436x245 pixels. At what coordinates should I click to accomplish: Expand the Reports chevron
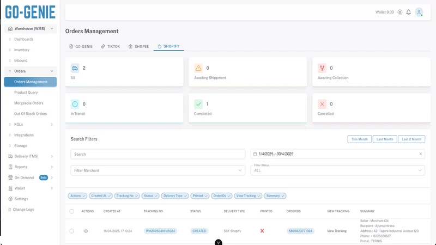click(52, 167)
